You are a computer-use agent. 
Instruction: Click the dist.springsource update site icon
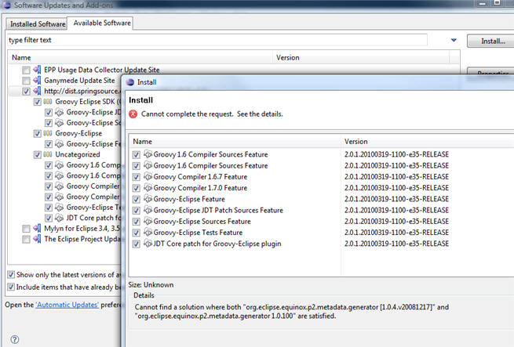pos(37,91)
